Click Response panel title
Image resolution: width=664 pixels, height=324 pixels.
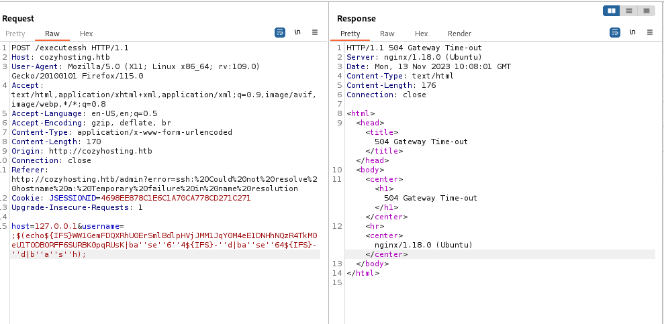click(x=356, y=19)
